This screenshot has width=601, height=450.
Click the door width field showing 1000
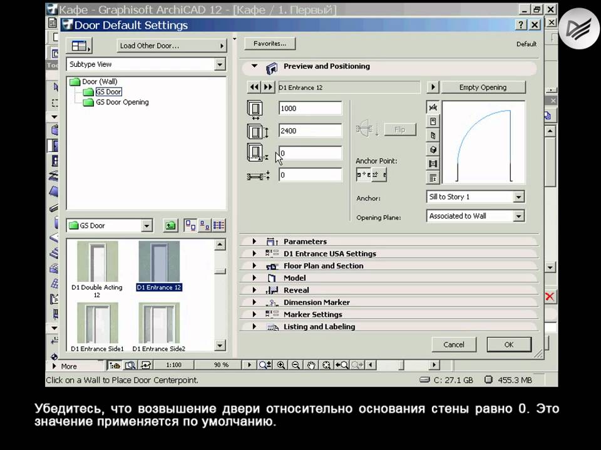coord(310,108)
